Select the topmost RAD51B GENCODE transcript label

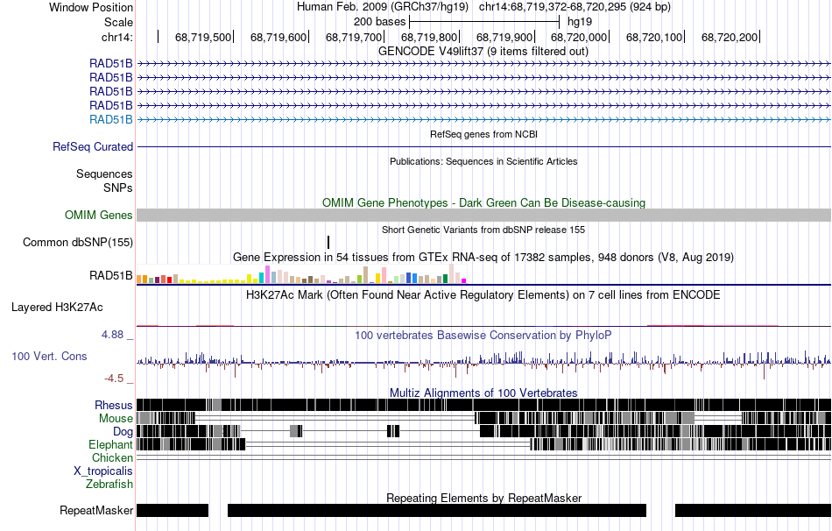[111, 63]
